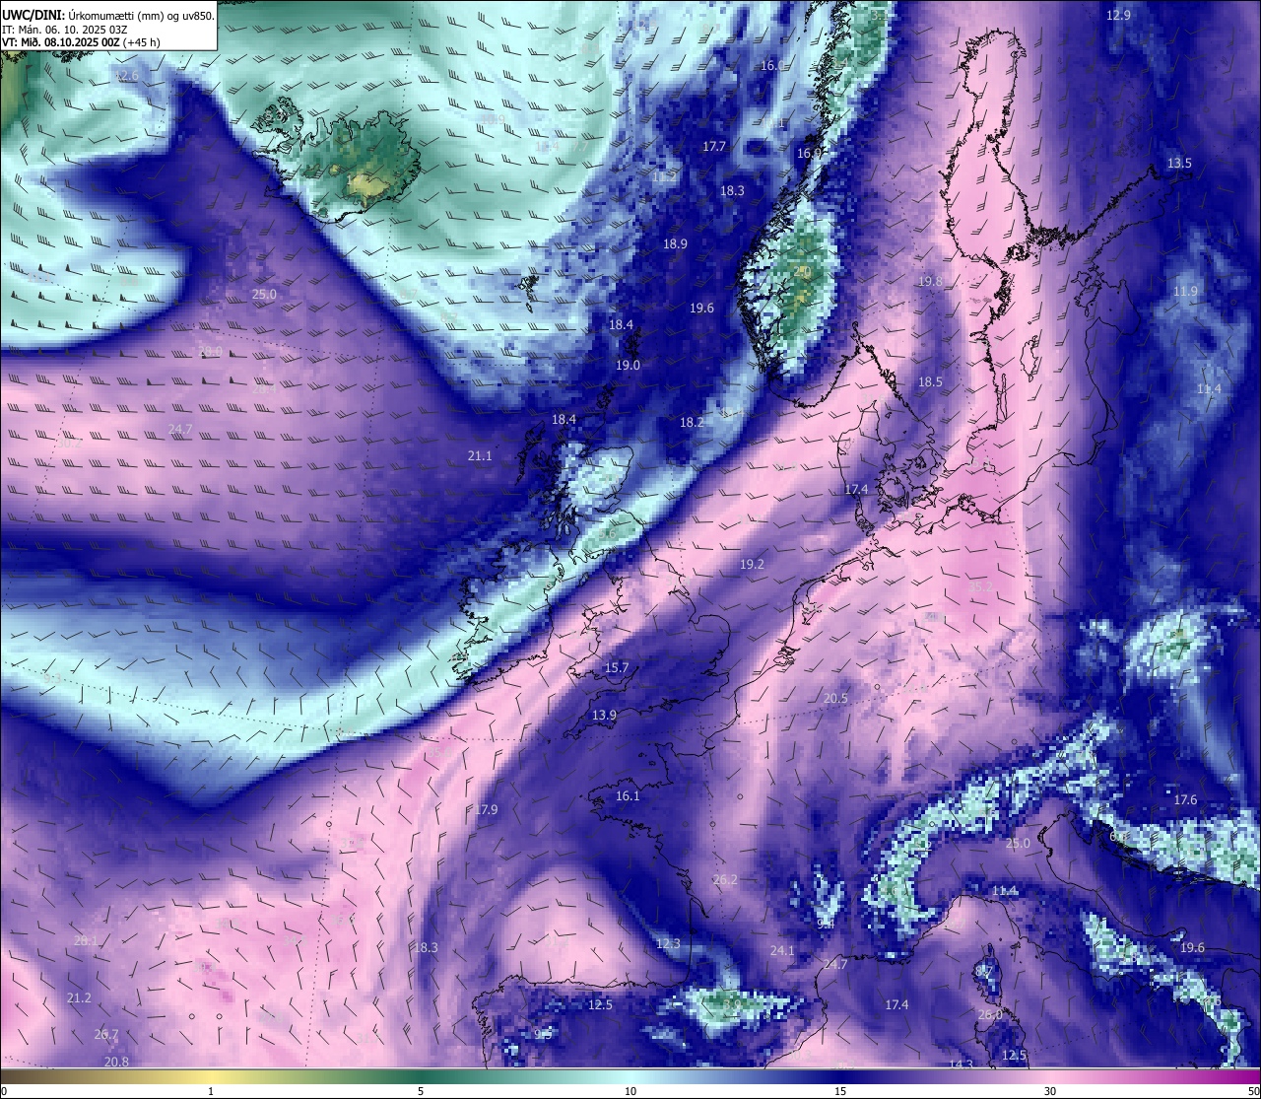Click the UWC/DINI title line
Viewport: 1261px width, 1099px height.
point(108,16)
